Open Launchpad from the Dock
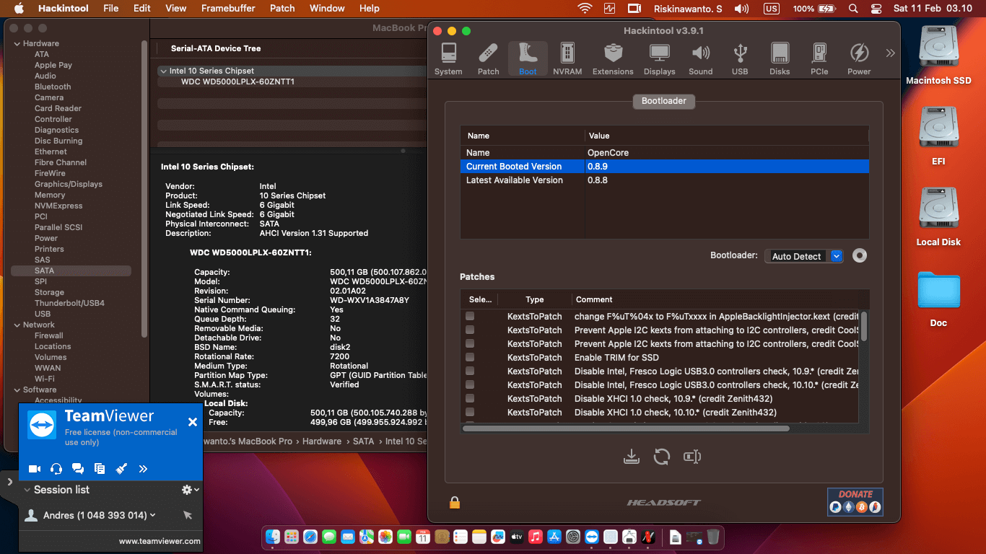Viewport: 986px width, 554px height. 292,537
